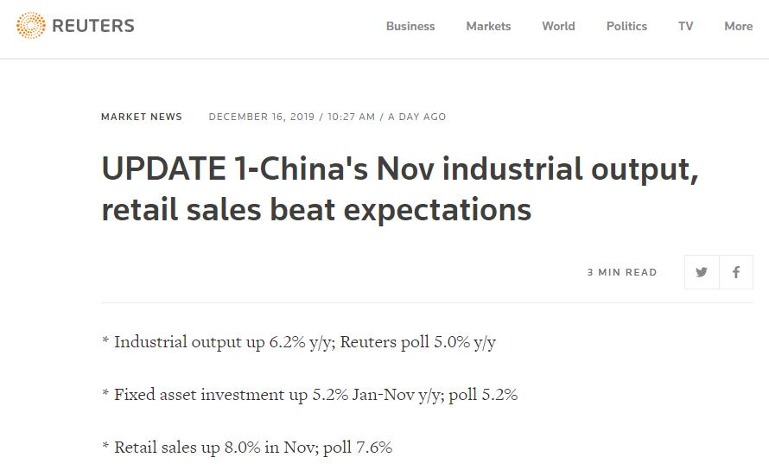Navigate to the World section

coord(558,26)
